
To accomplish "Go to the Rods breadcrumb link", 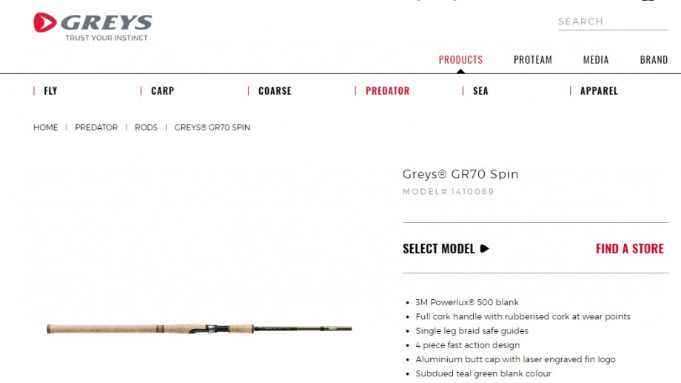I will (146, 127).
